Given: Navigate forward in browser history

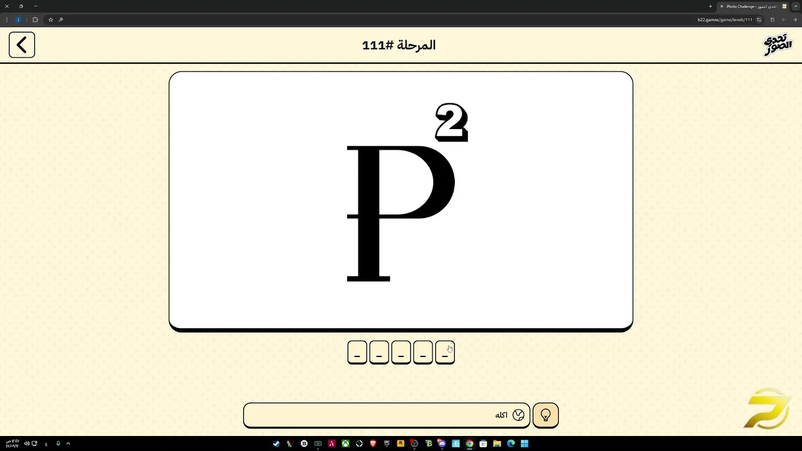Looking at the screenshot, I should (783, 19).
